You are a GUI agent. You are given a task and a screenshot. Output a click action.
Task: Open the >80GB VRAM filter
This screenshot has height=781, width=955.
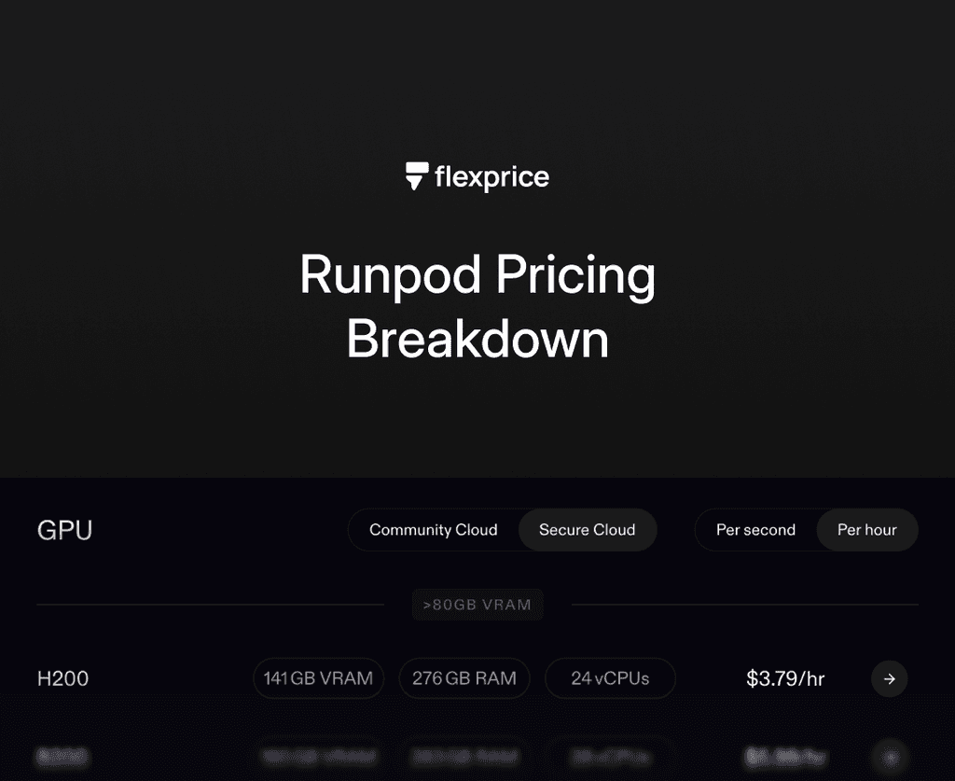(x=477, y=605)
